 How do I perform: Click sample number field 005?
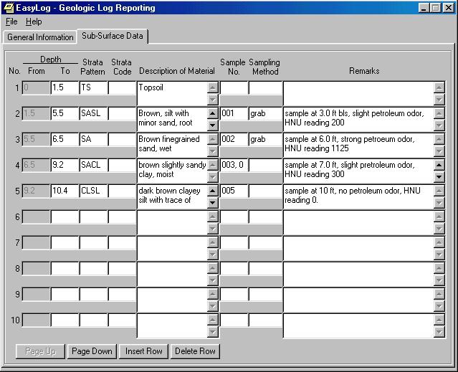pos(234,191)
